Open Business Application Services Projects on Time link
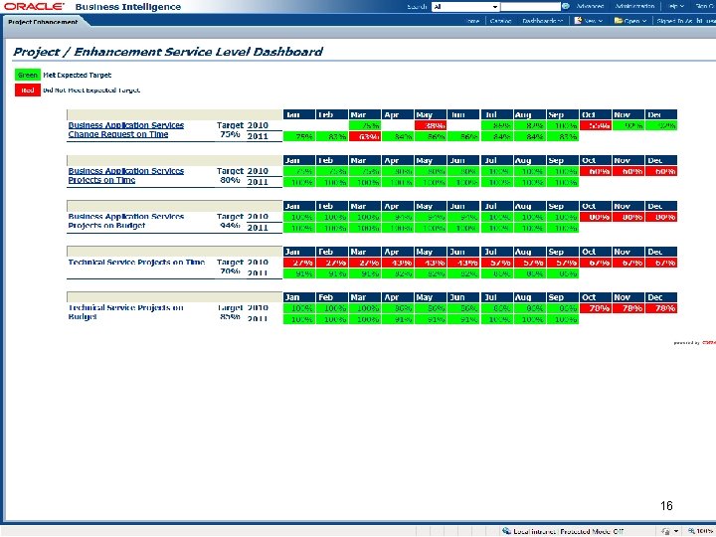This screenshot has height=537, width=716. point(126,175)
